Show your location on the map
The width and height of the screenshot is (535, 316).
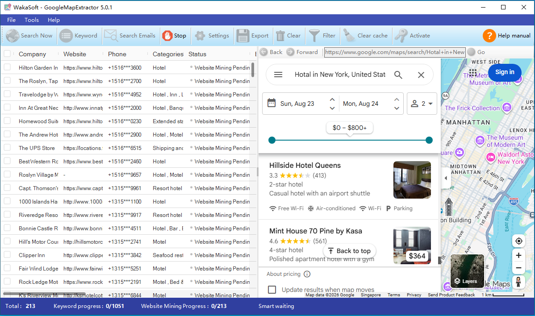coord(518,241)
